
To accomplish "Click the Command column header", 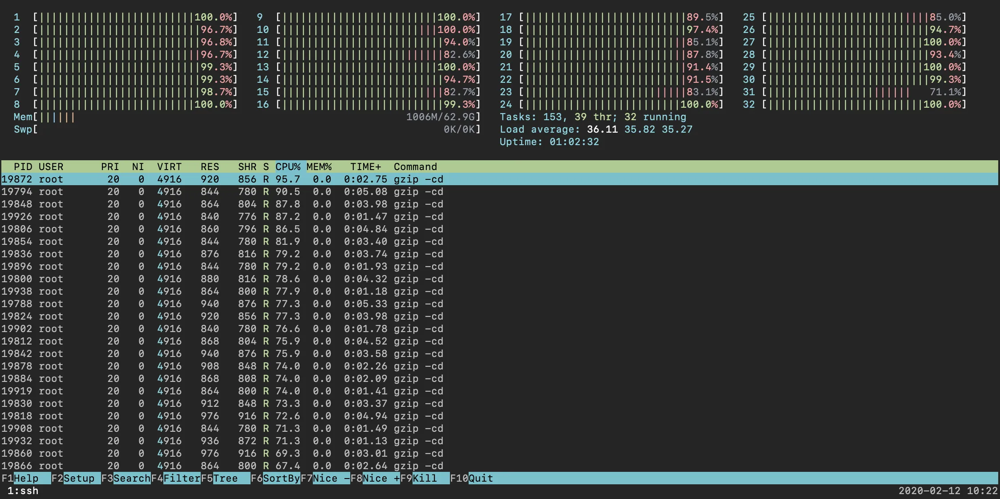I will (415, 166).
